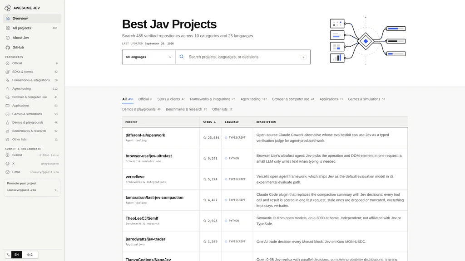Click the search magnifier icon
This screenshot has height=261, width=465.
pyautogui.click(x=182, y=57)
